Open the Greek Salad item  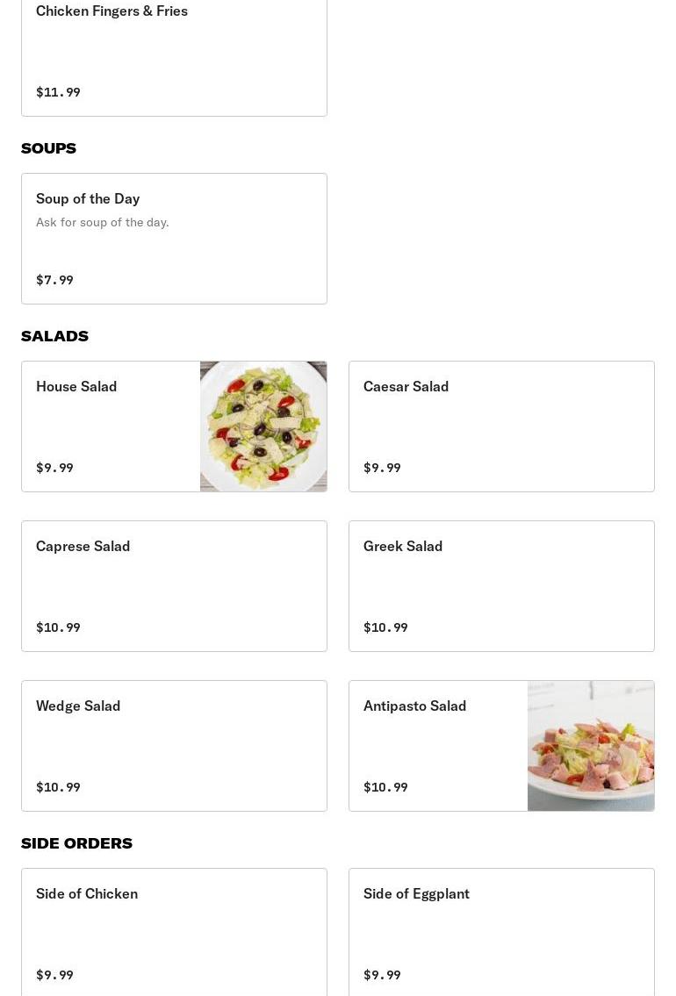coord(403,546)
